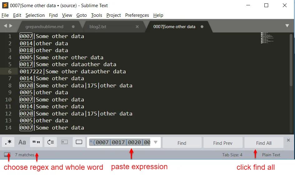The width and height of the screenshot is (295, 176).
Task: Open the Plain Text syntax selector
Action: 271,155
